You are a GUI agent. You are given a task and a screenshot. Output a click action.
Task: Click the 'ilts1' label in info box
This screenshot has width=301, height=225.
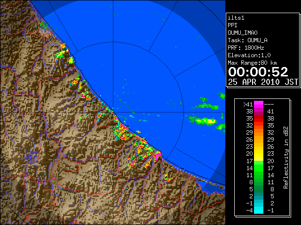pyautogui.click(x=236, y=18)
